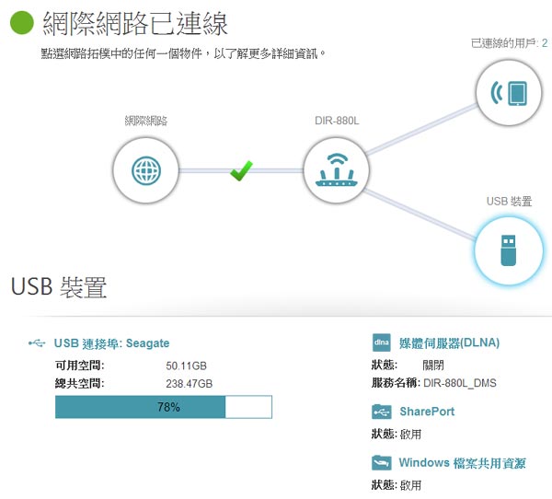
Task: Click the green checkmark on the connection line
Action: coord(241,170)
